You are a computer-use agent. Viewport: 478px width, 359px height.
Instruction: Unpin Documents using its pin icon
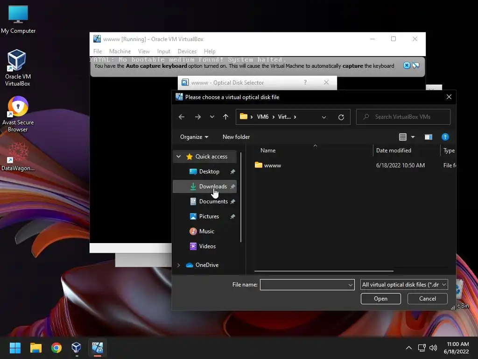coord(233,201)
